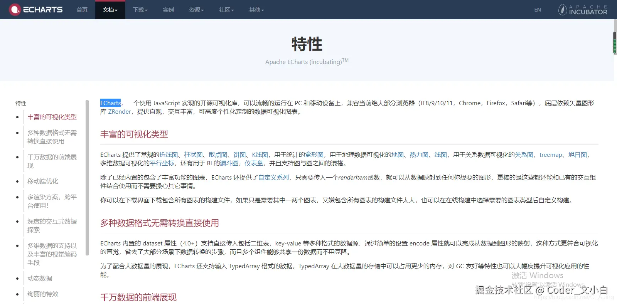Viewport: 617px width, 304px height.
Task: Open the 平行坐标 link
Action: (x=162, y=163)
